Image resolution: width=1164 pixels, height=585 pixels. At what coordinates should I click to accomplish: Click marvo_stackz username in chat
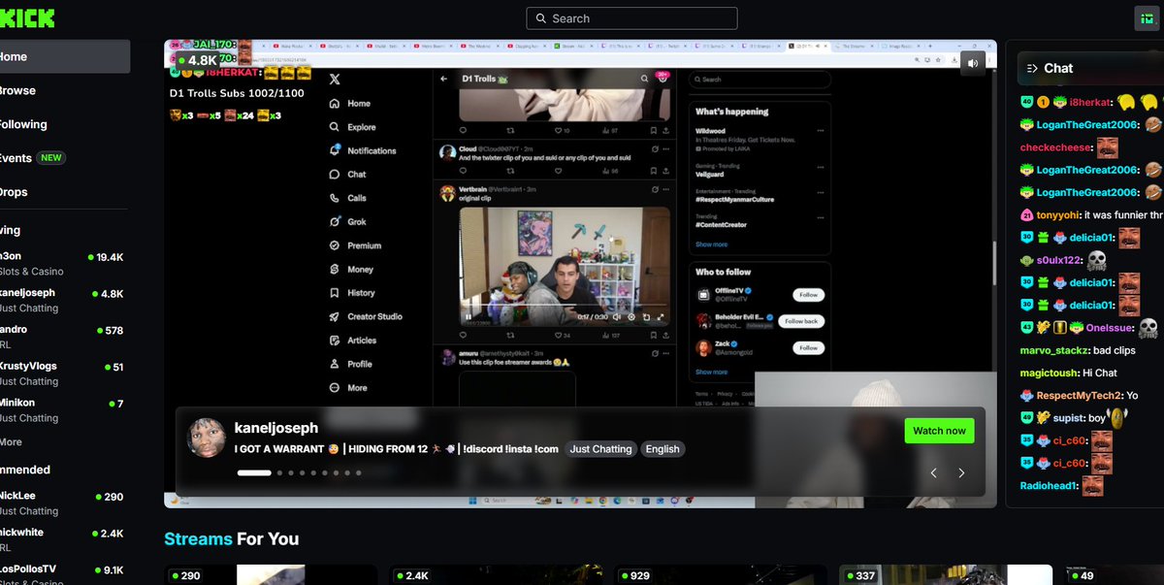coord(1052,350)
